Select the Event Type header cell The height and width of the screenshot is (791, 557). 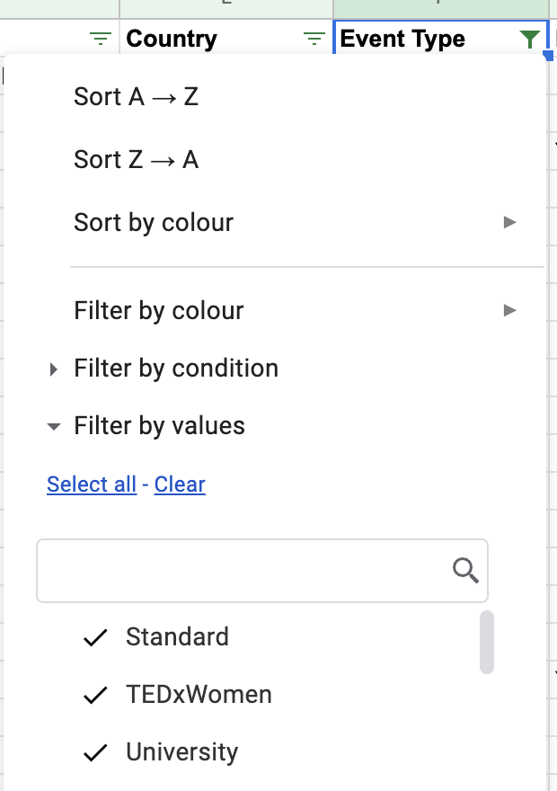click(x=413, y=39)
